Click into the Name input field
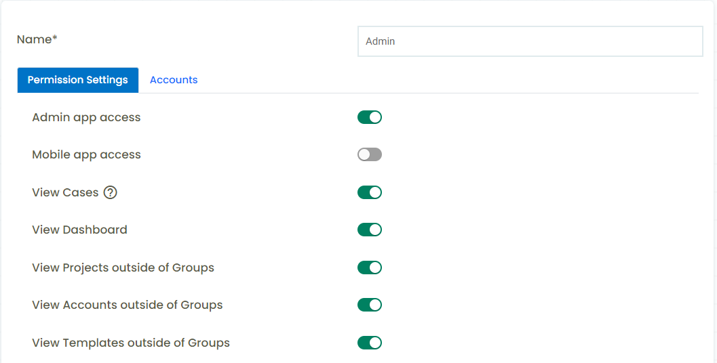Screen dimensions: 717x363 (530, 41)
